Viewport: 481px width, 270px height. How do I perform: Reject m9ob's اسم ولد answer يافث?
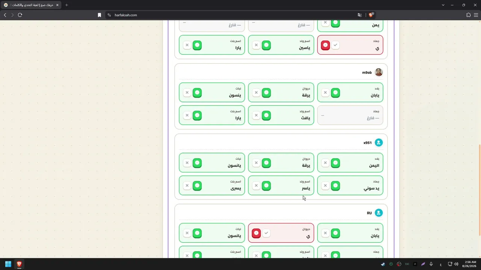tap(256, 115)
